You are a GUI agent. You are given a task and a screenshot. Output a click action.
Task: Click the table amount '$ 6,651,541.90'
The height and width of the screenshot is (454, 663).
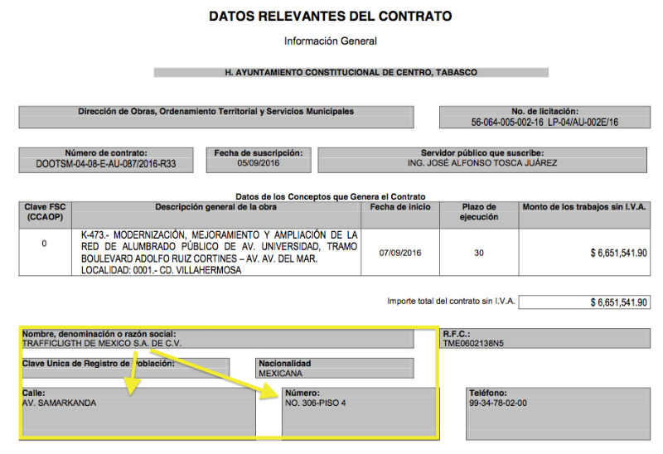click(618, 254)
